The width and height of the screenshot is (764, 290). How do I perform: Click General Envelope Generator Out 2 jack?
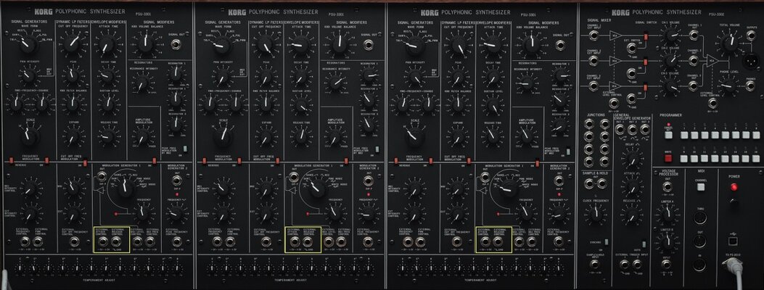633,130
